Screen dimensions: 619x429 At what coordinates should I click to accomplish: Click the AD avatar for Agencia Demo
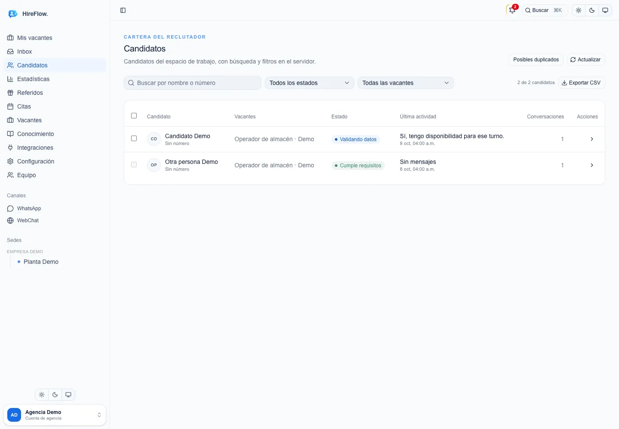[14, 415]
